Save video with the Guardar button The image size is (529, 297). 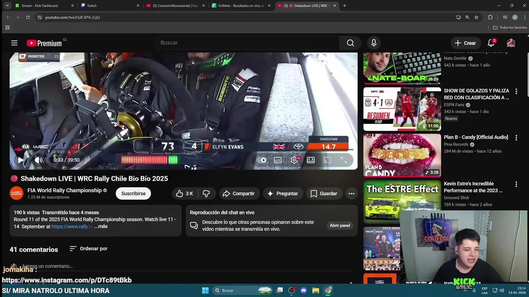click(324, 193)
